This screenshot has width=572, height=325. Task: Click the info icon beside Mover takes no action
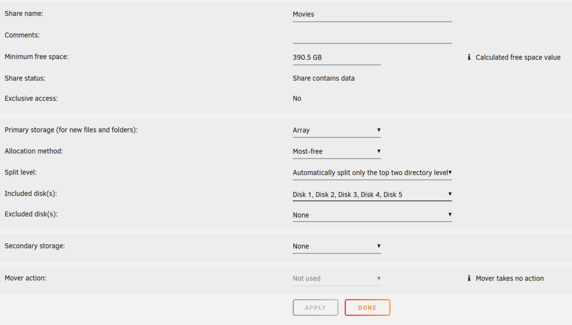[469, 278]
